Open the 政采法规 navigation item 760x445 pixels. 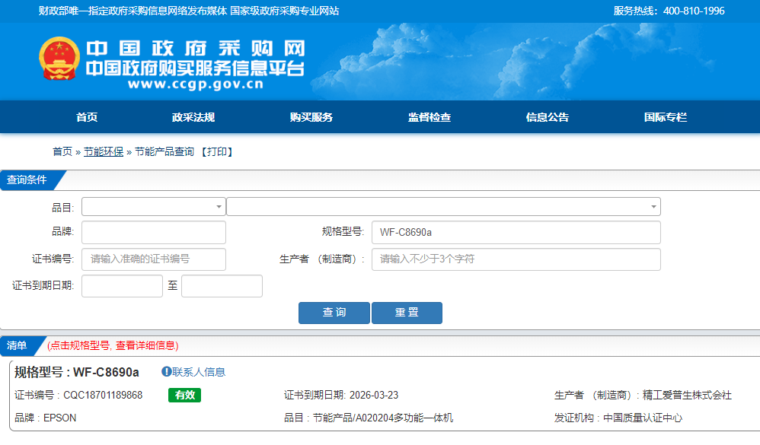193,117
